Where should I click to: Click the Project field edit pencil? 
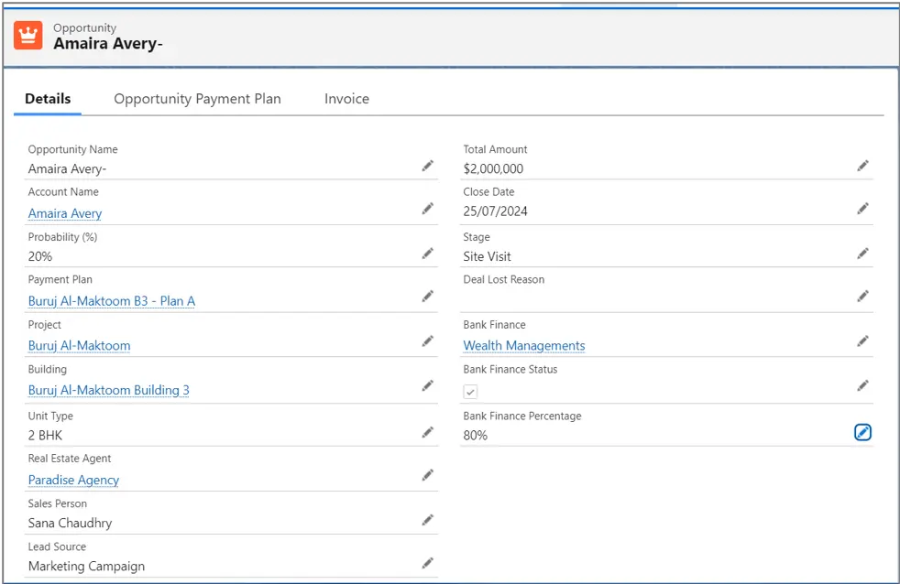click(x=428, y=341)
